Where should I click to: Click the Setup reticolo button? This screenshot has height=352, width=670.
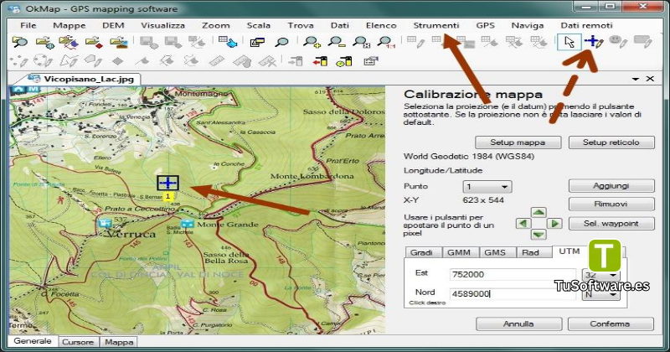pyautogui.click(x=611, y=142)
